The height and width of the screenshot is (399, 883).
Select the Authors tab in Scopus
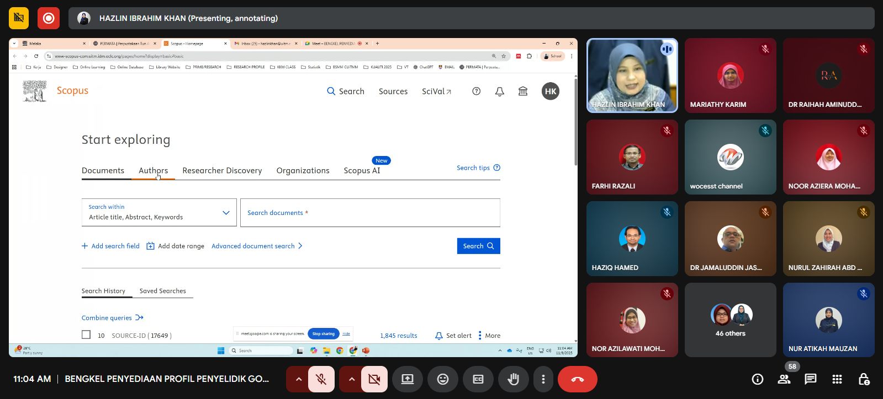pyautogui.click(x=153, y=171)
